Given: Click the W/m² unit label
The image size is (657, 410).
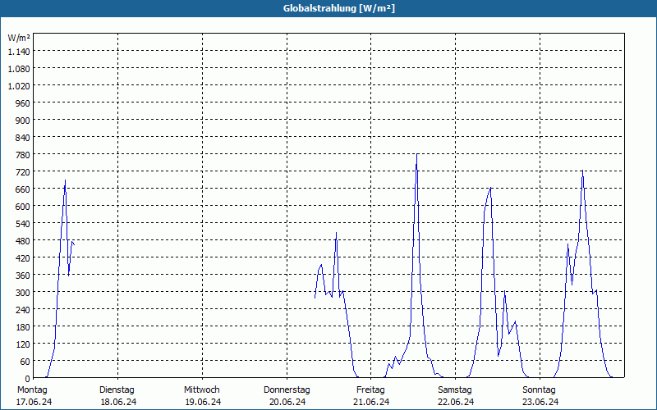Looking at the screenshot, I should pos(19,38).
